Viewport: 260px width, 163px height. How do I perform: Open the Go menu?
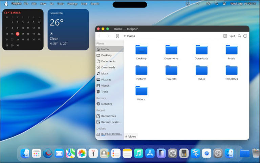point(52,4)
